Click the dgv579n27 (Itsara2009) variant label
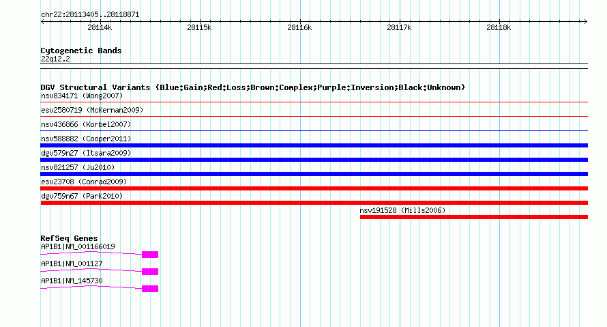607x327 pixels. 86,153
